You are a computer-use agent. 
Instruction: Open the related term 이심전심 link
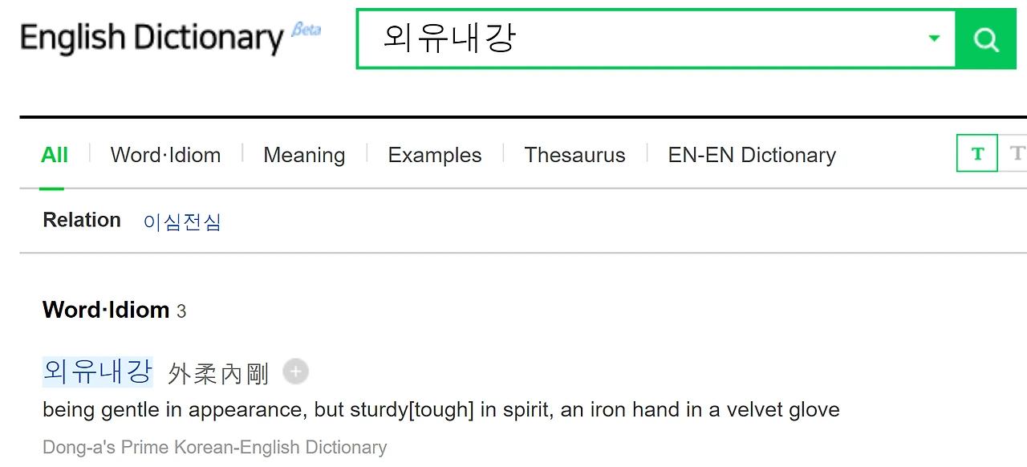182,222
